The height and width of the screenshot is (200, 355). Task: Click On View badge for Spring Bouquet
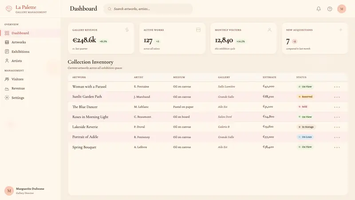pyautogui.click(x=305, y=147)
